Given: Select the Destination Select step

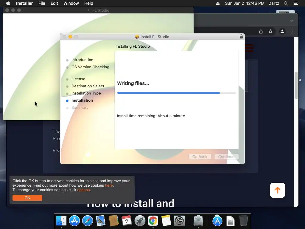Looking at the screenshot, I should [88, 86].
